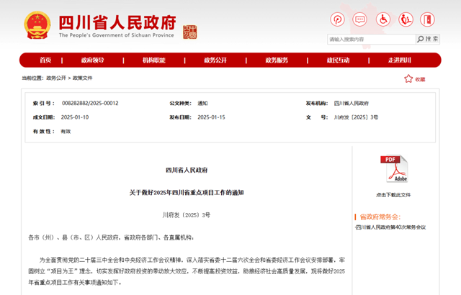Screen dimensions: 461x295
Task: Click the star favorite icon
Action: 408,78
